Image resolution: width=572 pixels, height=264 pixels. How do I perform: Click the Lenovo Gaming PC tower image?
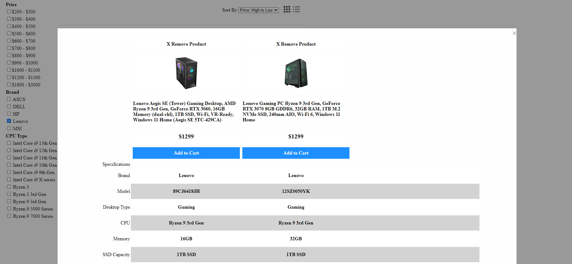click(296, 73)
